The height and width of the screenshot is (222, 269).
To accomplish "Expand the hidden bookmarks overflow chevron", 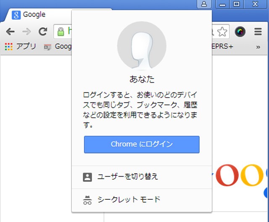I will pos(258,47).
